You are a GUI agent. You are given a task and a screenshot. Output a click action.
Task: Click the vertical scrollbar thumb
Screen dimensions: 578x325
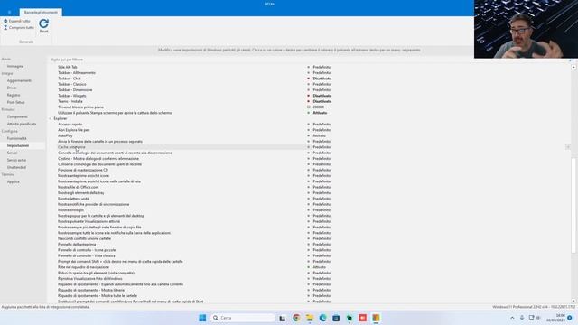point(573,205)
